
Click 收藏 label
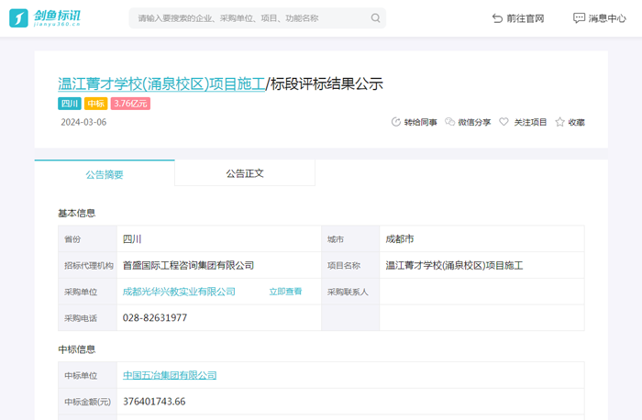(576, 122)
